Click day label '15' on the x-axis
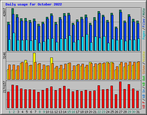147x115 pixels. [x=69, y=112]
